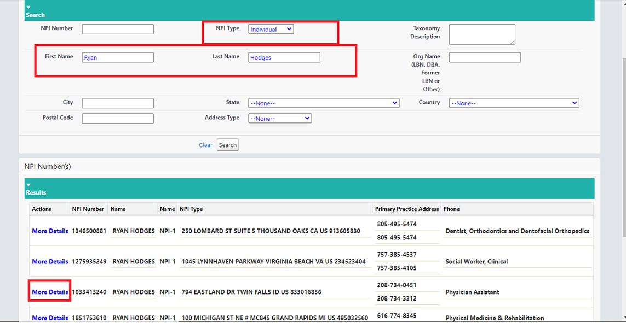Select the Postal Code input field
This screenshot has width=626, height=323.
click(x=118, y=118)
